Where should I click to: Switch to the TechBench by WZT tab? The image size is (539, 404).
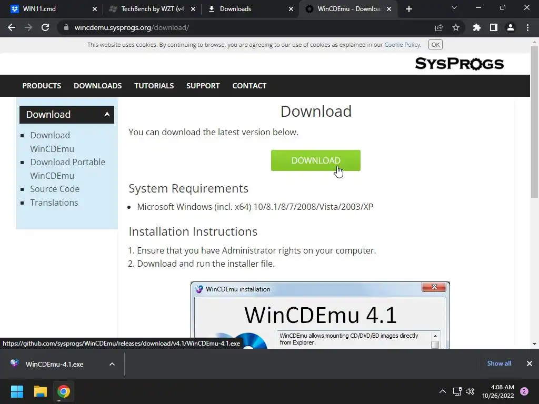coord(152,9)
